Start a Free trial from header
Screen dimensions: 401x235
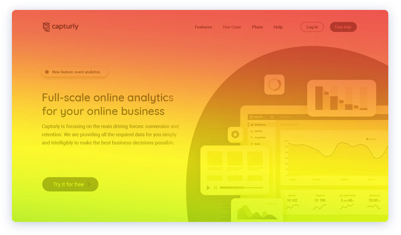(x=343, y=27)
